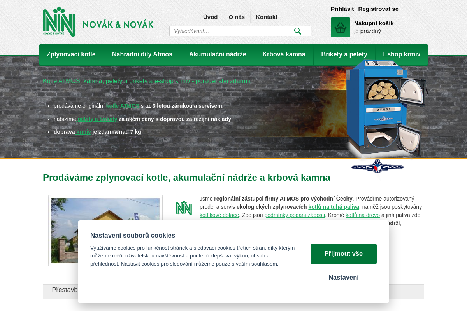Open the company building photo
467x311 pixels.
[x=105, y=231]
